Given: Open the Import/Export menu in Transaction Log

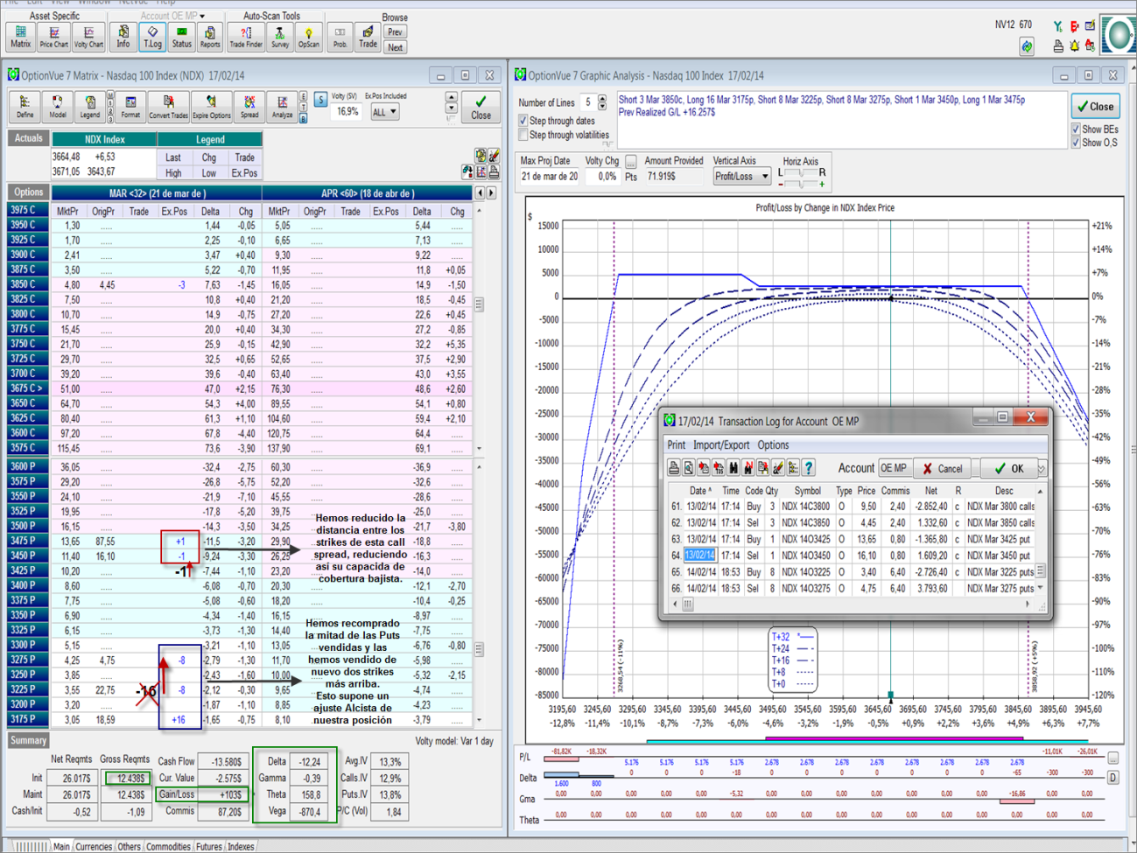Looking at the screenshot, I should point(721,445).
